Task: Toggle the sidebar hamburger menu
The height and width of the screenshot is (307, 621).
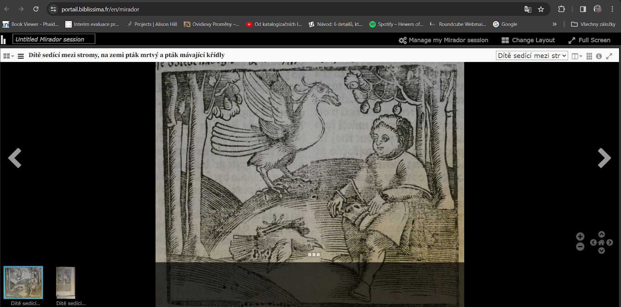Action: pyautogui.click(x=21, y=56)
